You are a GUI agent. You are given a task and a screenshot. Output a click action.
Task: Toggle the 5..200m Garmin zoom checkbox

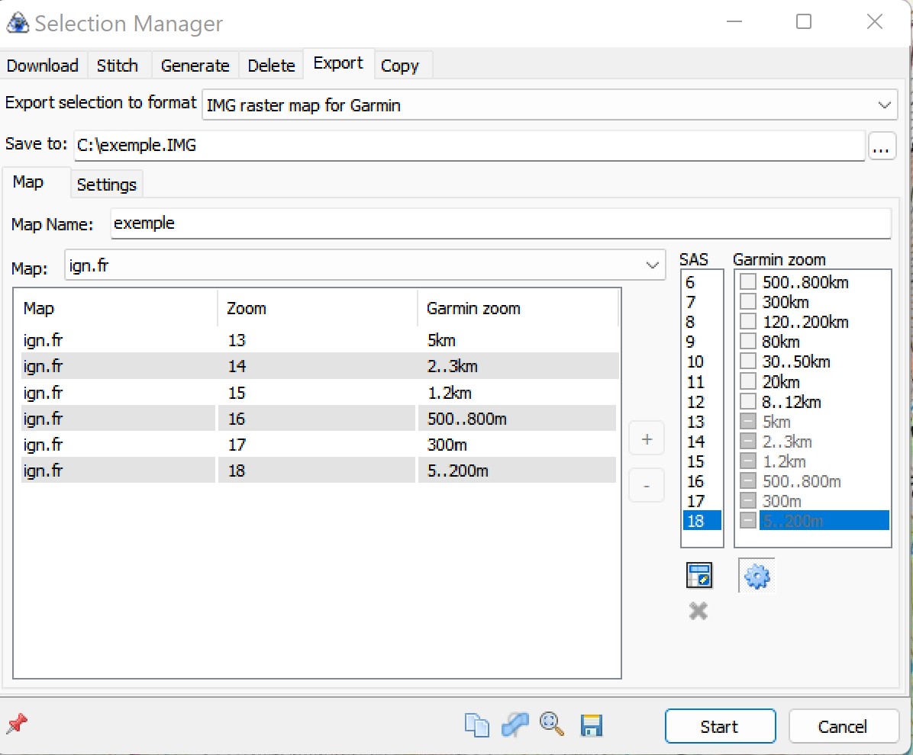tap(747, 521)
